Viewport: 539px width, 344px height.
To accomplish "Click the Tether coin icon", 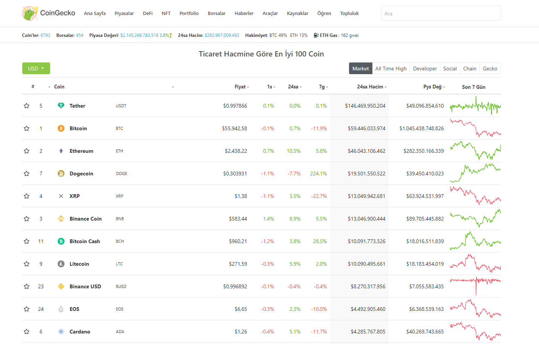I will tap(61, 106).
